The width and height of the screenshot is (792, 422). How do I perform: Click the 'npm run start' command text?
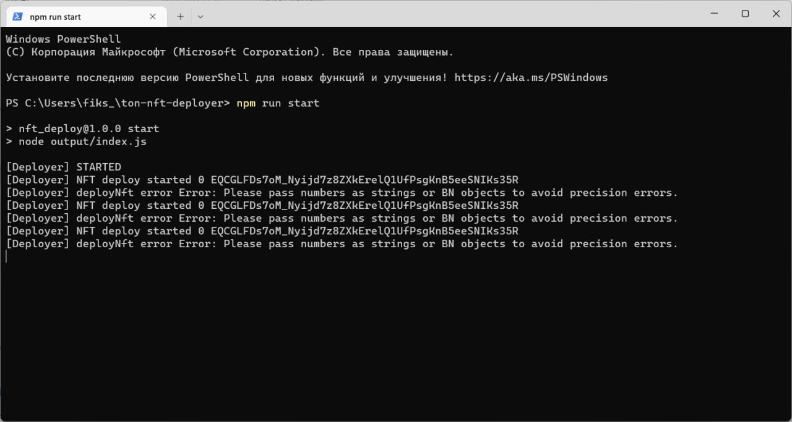(x=278, y=103)
